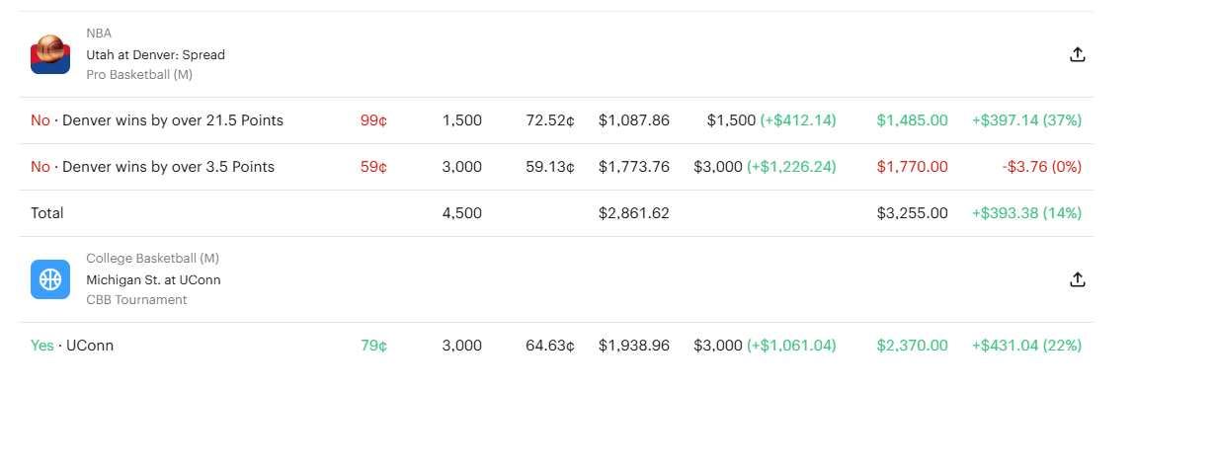The height and width of the screenshot is (467, 1214).
Task: Click the 99¢ price for 21.5 spread
Action: [x=373, y=120]
